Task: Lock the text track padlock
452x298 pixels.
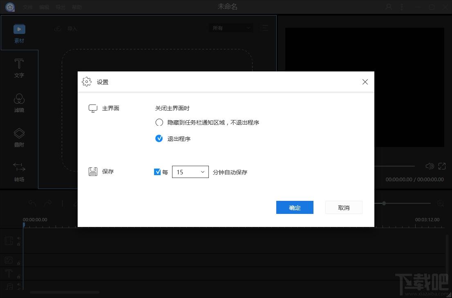Action: [18, 277]
